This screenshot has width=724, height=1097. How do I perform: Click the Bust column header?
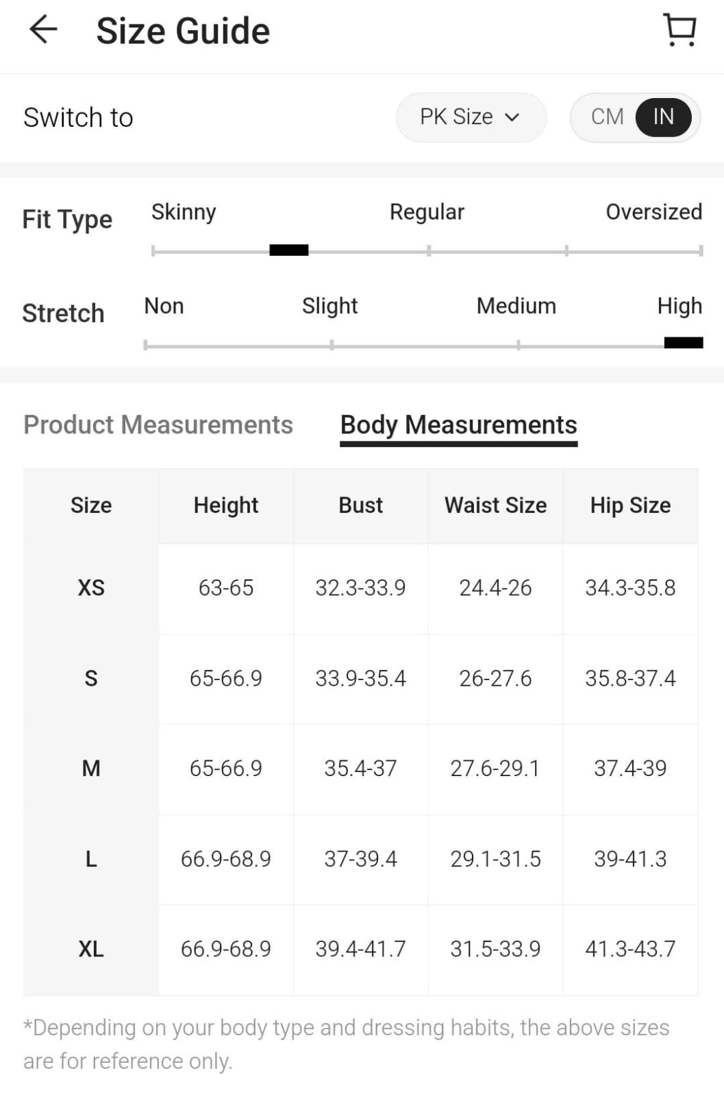[360, 506]
